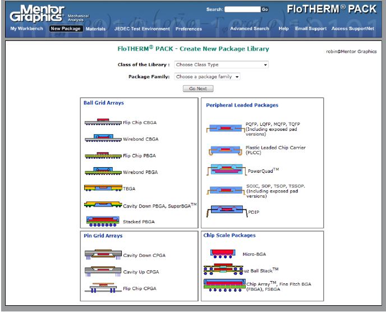This screenshot has height=312, width=386.
Task: Select the PDIP package diagram
Action: (x=227, y=212)
